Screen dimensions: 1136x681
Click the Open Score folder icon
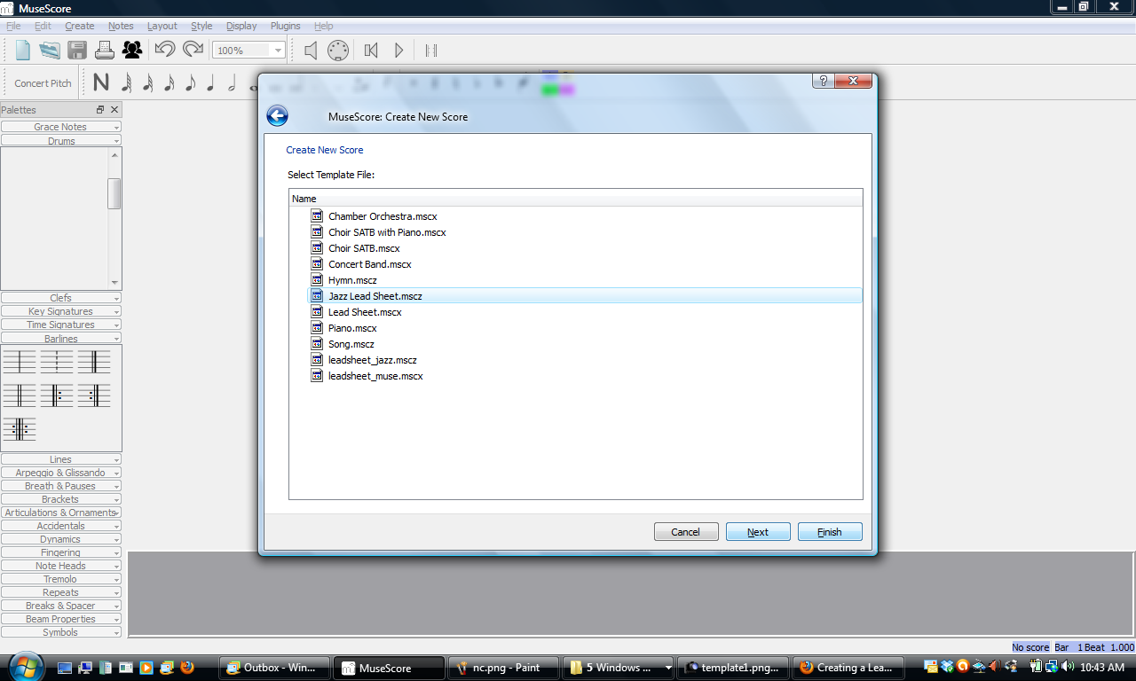coord(50,51)
